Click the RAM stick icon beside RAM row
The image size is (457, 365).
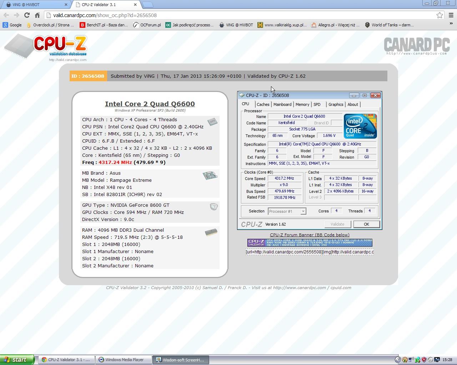click(x=211, y=232)
